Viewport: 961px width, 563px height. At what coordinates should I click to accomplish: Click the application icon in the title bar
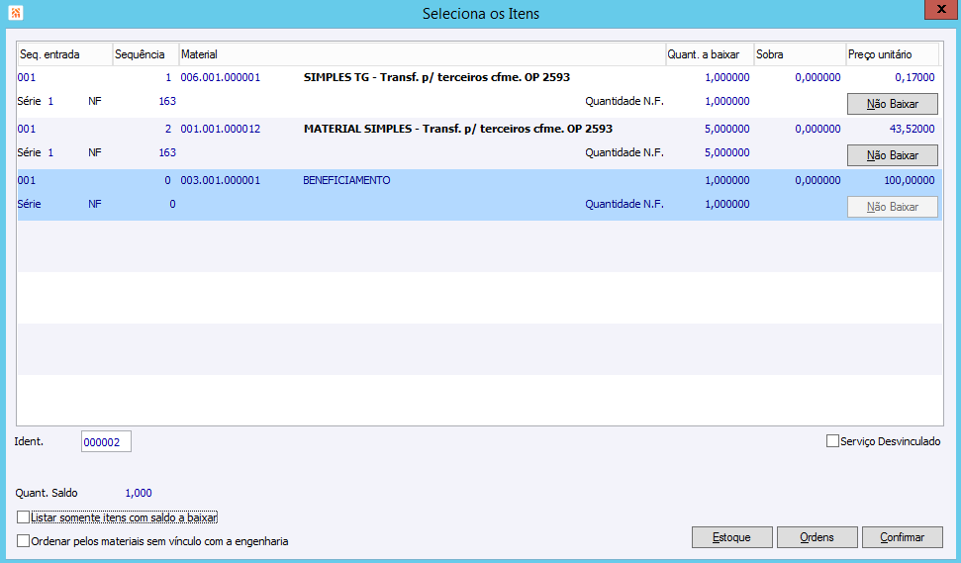16,13
